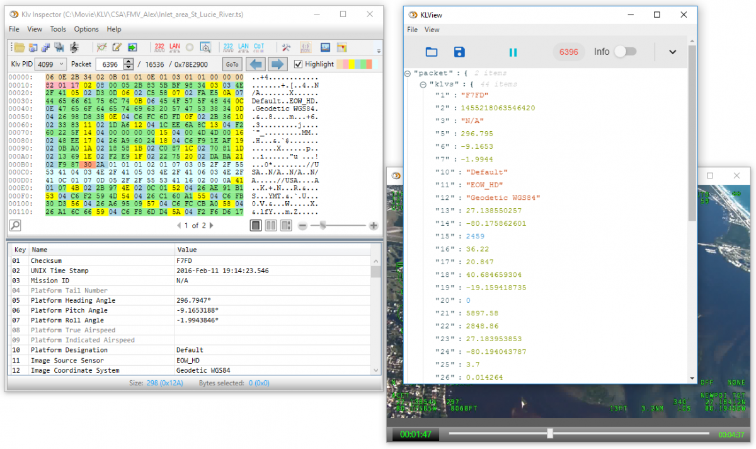Screen dimensions: 756x449
Task: Open the Options menu in Klv Inspector
Action: (x=86, y=29)
